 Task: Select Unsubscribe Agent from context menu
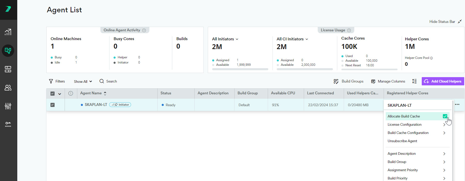click(402, 141)
